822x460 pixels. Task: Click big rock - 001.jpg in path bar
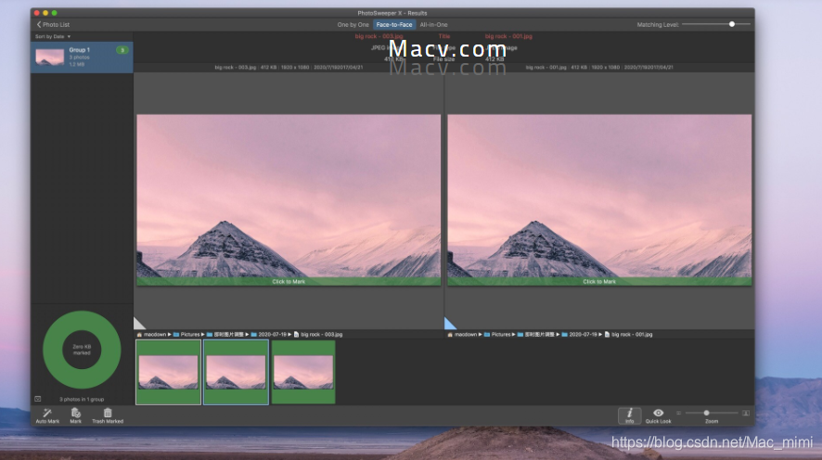pos(628,334)
